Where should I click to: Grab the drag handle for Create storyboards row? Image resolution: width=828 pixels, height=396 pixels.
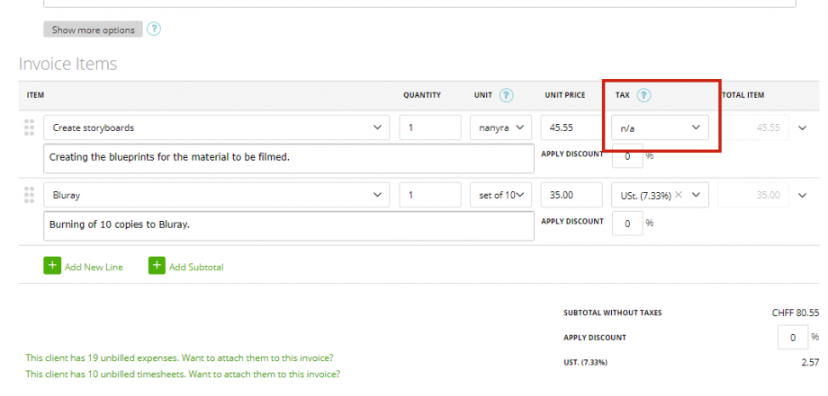(29, 128)
